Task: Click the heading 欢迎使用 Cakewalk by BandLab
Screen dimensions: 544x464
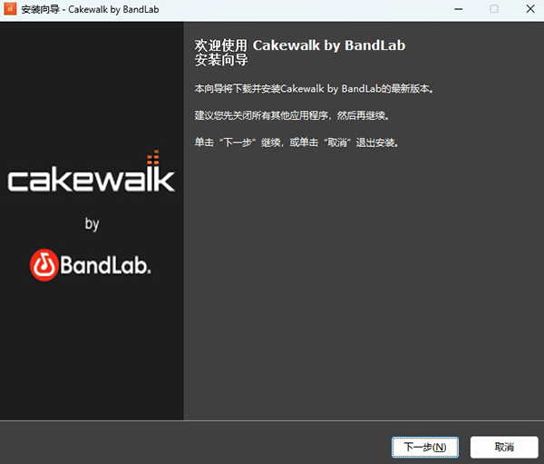Action: coord(300,45)
